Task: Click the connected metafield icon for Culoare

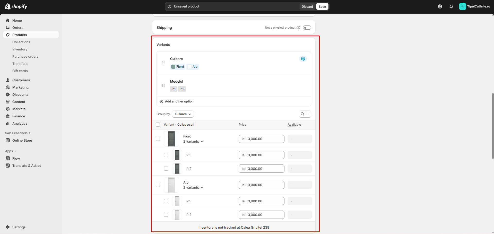Action: [303, 59]
